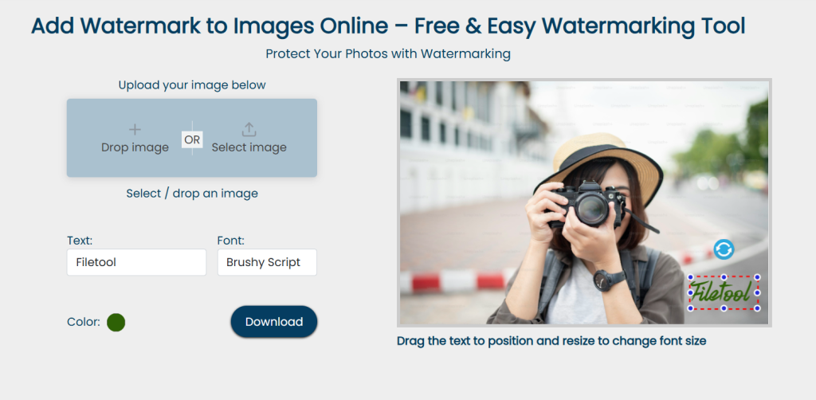Click the photo preview of woman with camera
This screenshot has height=400, width=816.
[584, 203]
